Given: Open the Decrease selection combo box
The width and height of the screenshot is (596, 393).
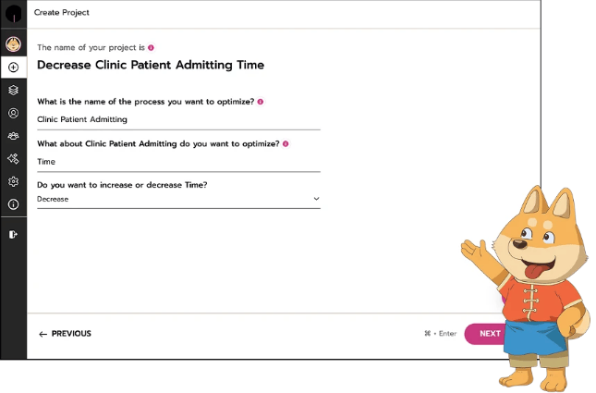Looking at the screenshot, I should click(176, 199).
